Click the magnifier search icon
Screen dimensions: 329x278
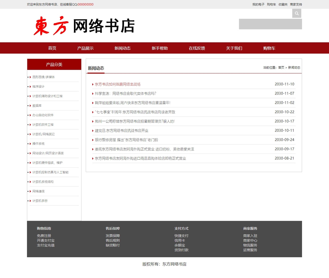[x=297, y=13]
